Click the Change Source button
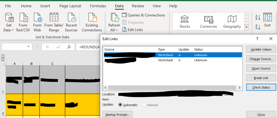This screenshot has height=118, width=277. [x=261, y=59]
